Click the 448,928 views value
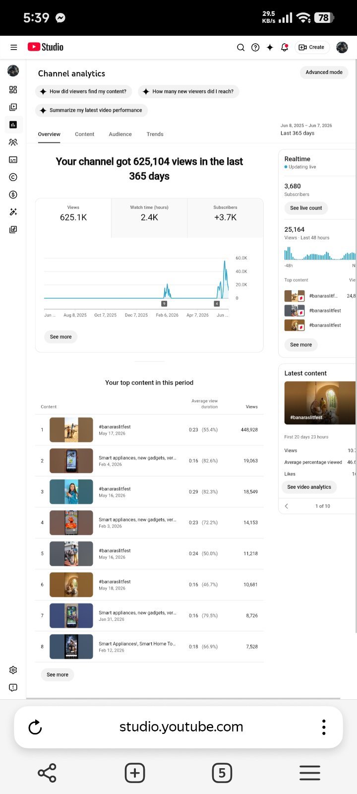This screenshot has height=794, width=357. pos(249,430)
